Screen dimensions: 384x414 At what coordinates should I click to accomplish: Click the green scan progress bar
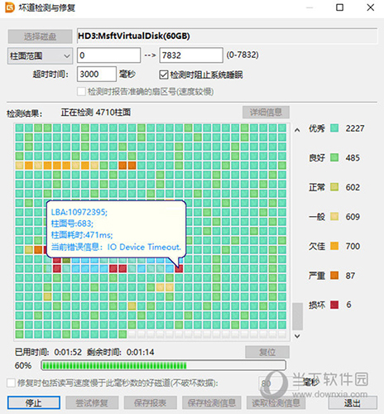[x=163, y=366]
